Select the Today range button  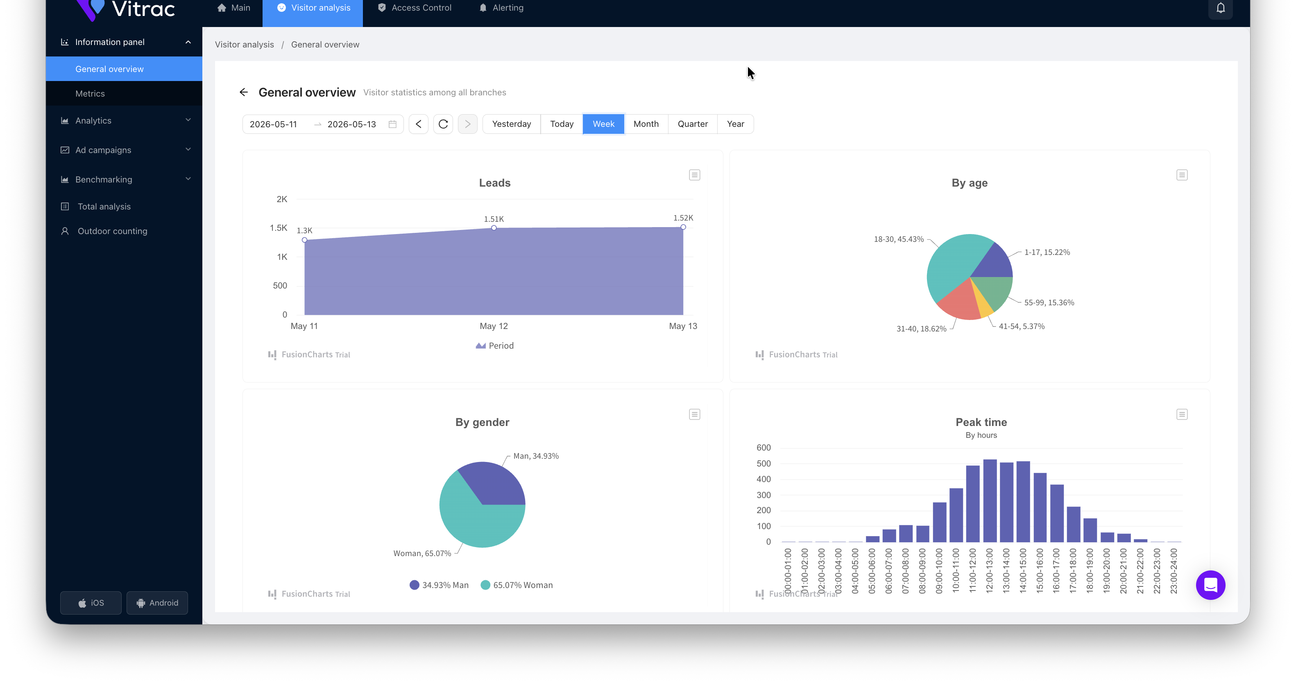click(x=562, y=124)
